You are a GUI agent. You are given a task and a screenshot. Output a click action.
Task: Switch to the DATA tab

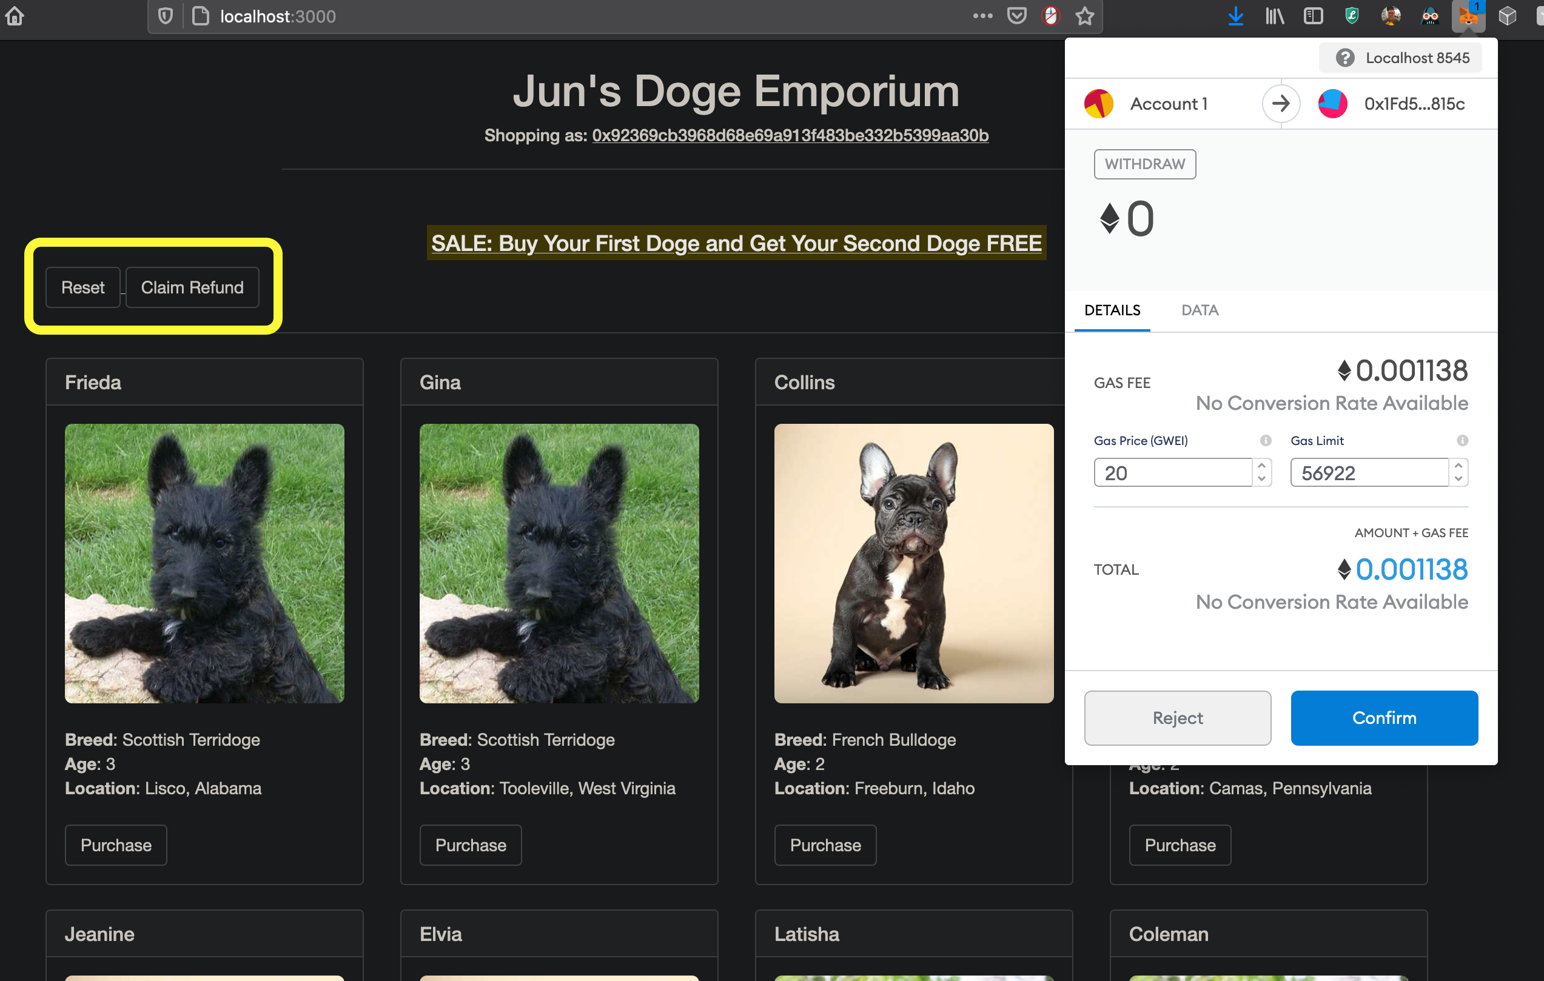tap(1200, 310)
